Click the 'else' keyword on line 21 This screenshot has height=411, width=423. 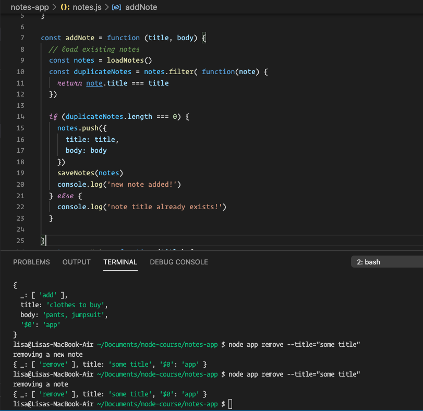[x=65, y=196]
